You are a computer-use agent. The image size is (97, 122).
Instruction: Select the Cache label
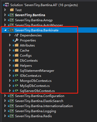(24, 51)
